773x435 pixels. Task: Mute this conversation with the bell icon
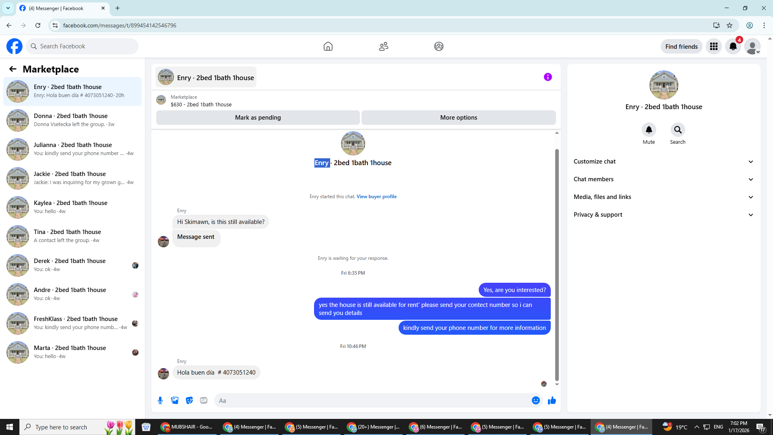click(649, 130)
